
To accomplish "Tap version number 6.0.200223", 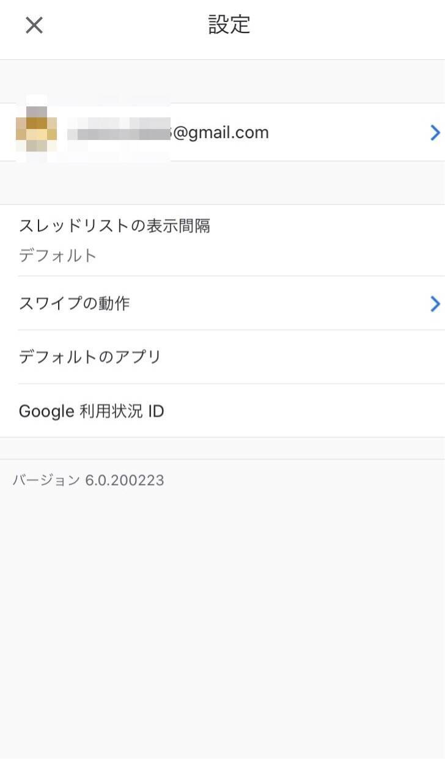I will pos(125,480).
